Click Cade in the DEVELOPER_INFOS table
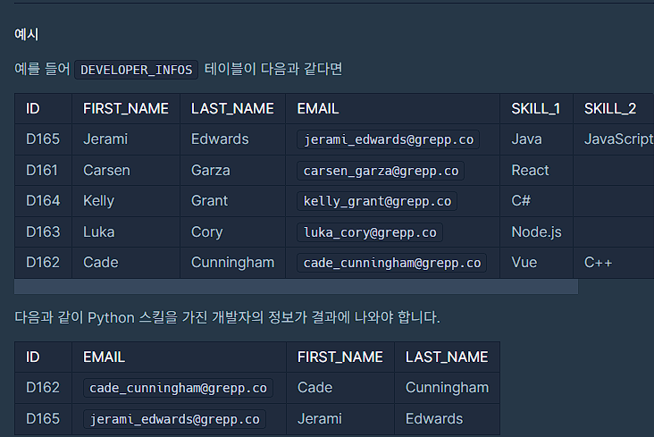The height and width of the screenshot is (437, 654). pos(101,263)
